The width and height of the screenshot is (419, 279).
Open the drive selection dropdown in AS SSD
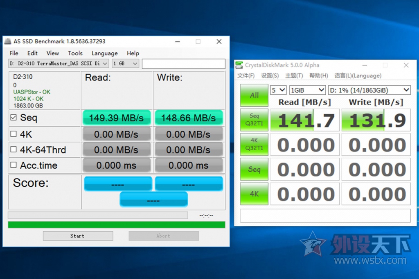pyautogui.click(x=59, y=63)
